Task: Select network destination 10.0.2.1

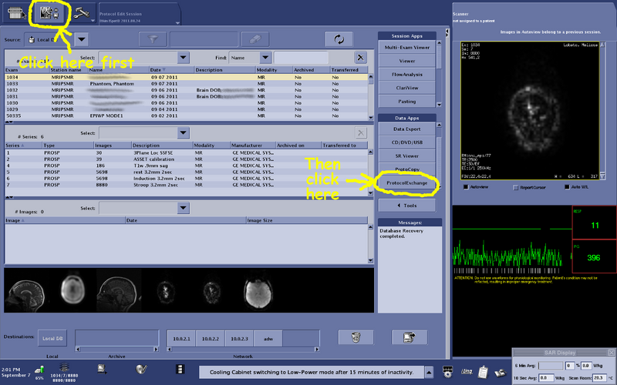Action: coord(181,339)
